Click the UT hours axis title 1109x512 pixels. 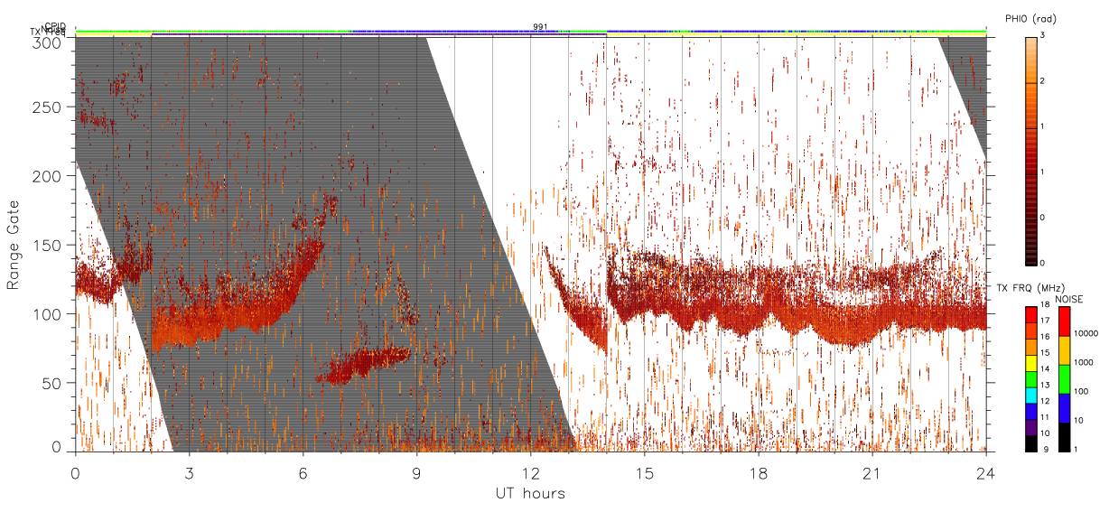530,494
